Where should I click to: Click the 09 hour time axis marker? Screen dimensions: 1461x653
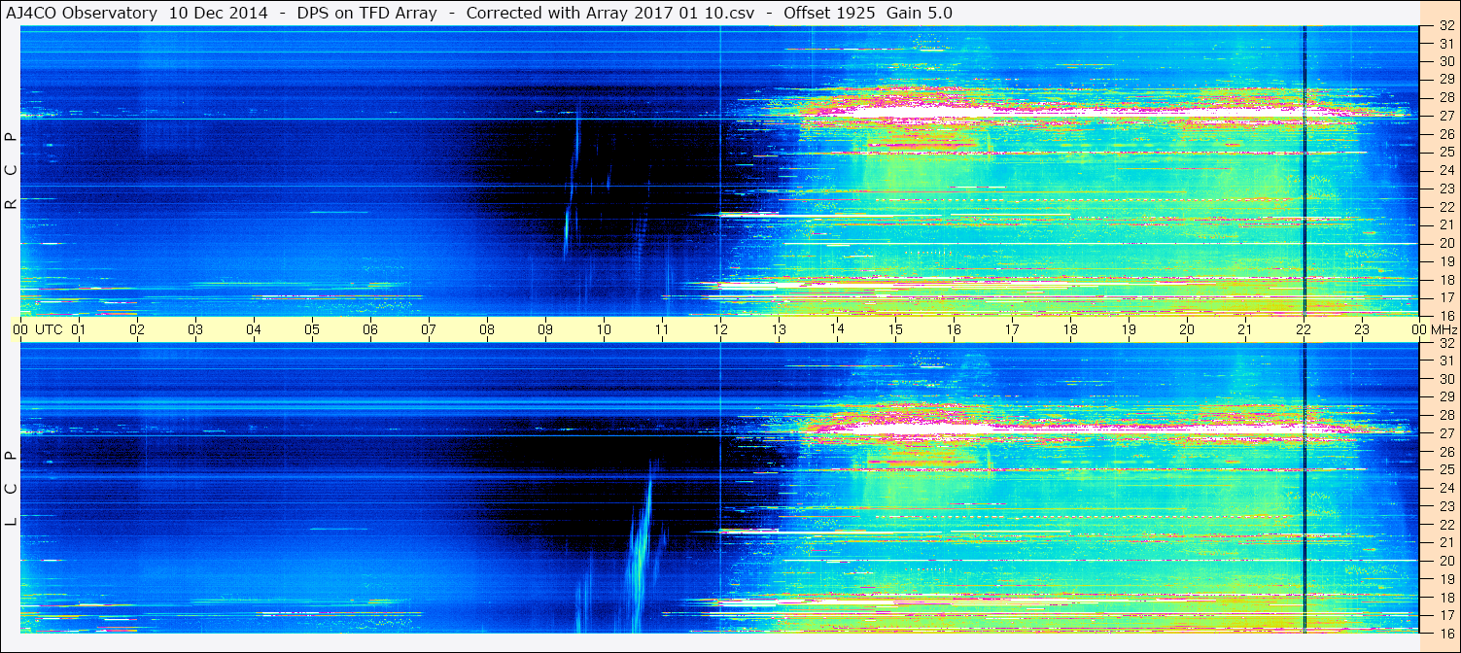pos(545,329)
